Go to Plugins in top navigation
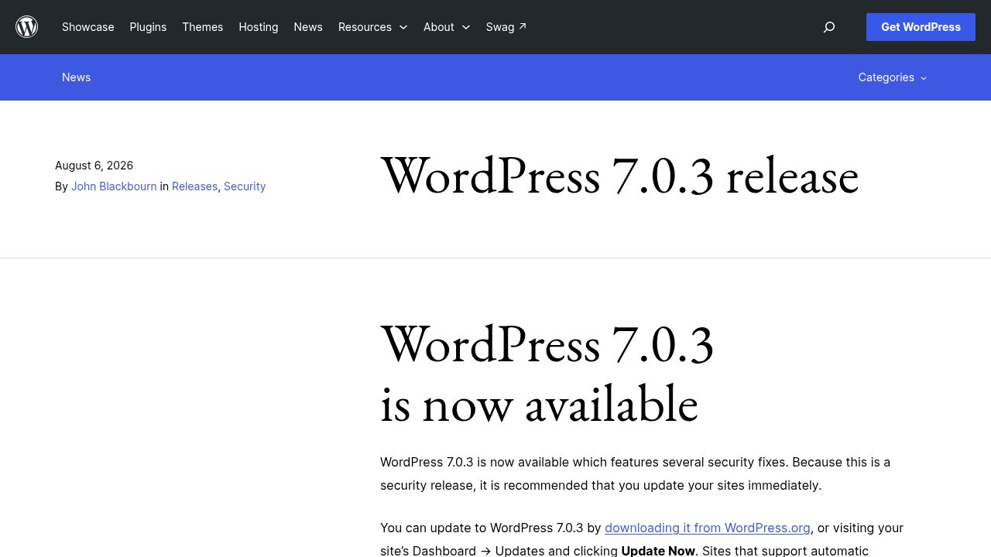The image size is (991, 557). (x=148, y=27)
